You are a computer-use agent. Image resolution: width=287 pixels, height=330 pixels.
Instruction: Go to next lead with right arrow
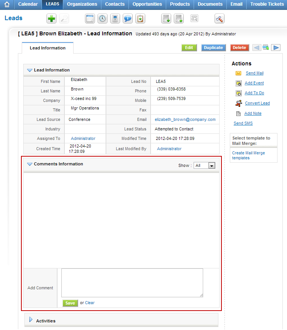(x=276, y=48)
